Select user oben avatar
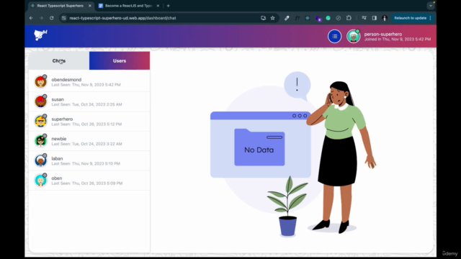Screen dimensions: 461x259 point(40,180)
